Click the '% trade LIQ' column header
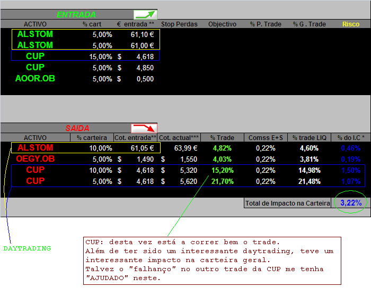The height and width of the screenshot is (288, 371). click(x=309, y=137)
